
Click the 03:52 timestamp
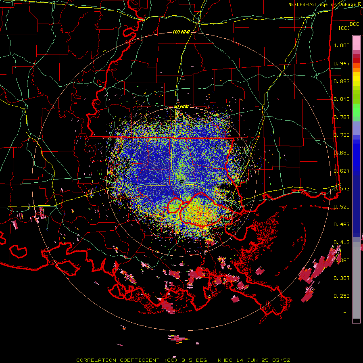[x=281, y=360]
